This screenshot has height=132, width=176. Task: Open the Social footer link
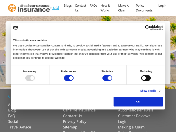click(13, 121)
